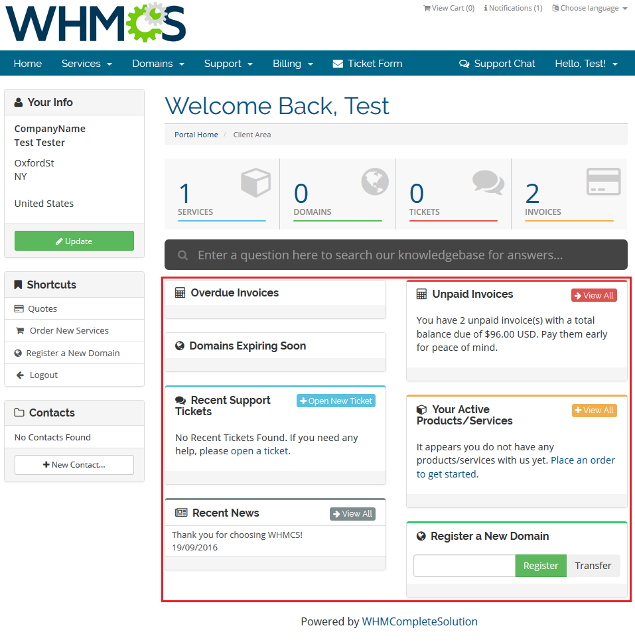
Task: Click the globe icon beside Register a New Domain shortcut
Action: (18, 353)
